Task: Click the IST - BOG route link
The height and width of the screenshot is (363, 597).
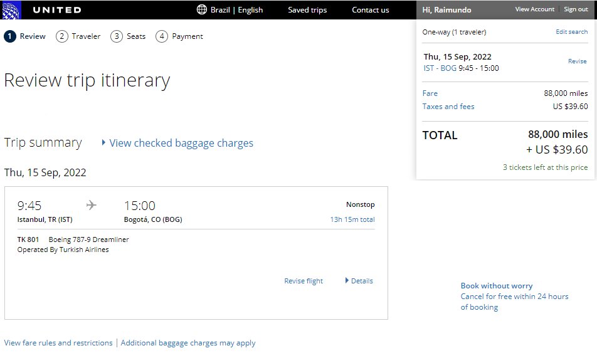Action: 440,68
